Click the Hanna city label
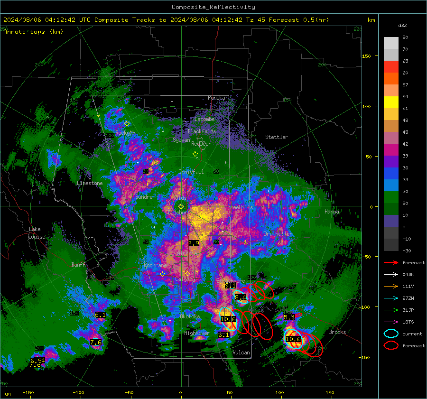The width and height of the screenshot is (427, 399). click(x=332, y=212)
